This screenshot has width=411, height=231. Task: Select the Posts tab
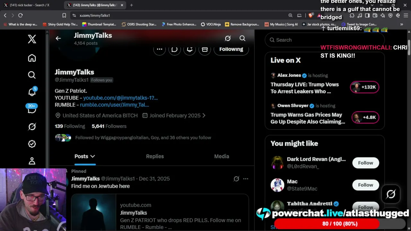[81, 156]
